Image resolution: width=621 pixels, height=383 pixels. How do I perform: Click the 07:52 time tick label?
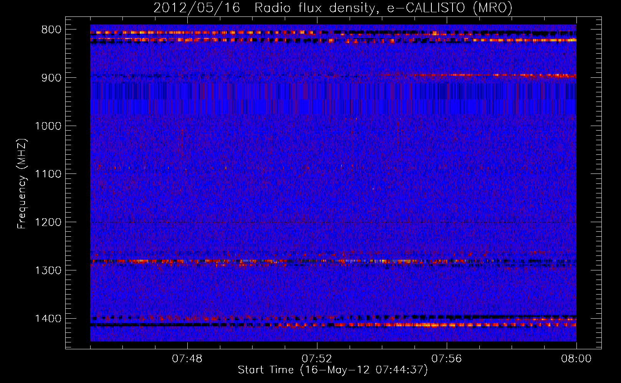(317, 359)
